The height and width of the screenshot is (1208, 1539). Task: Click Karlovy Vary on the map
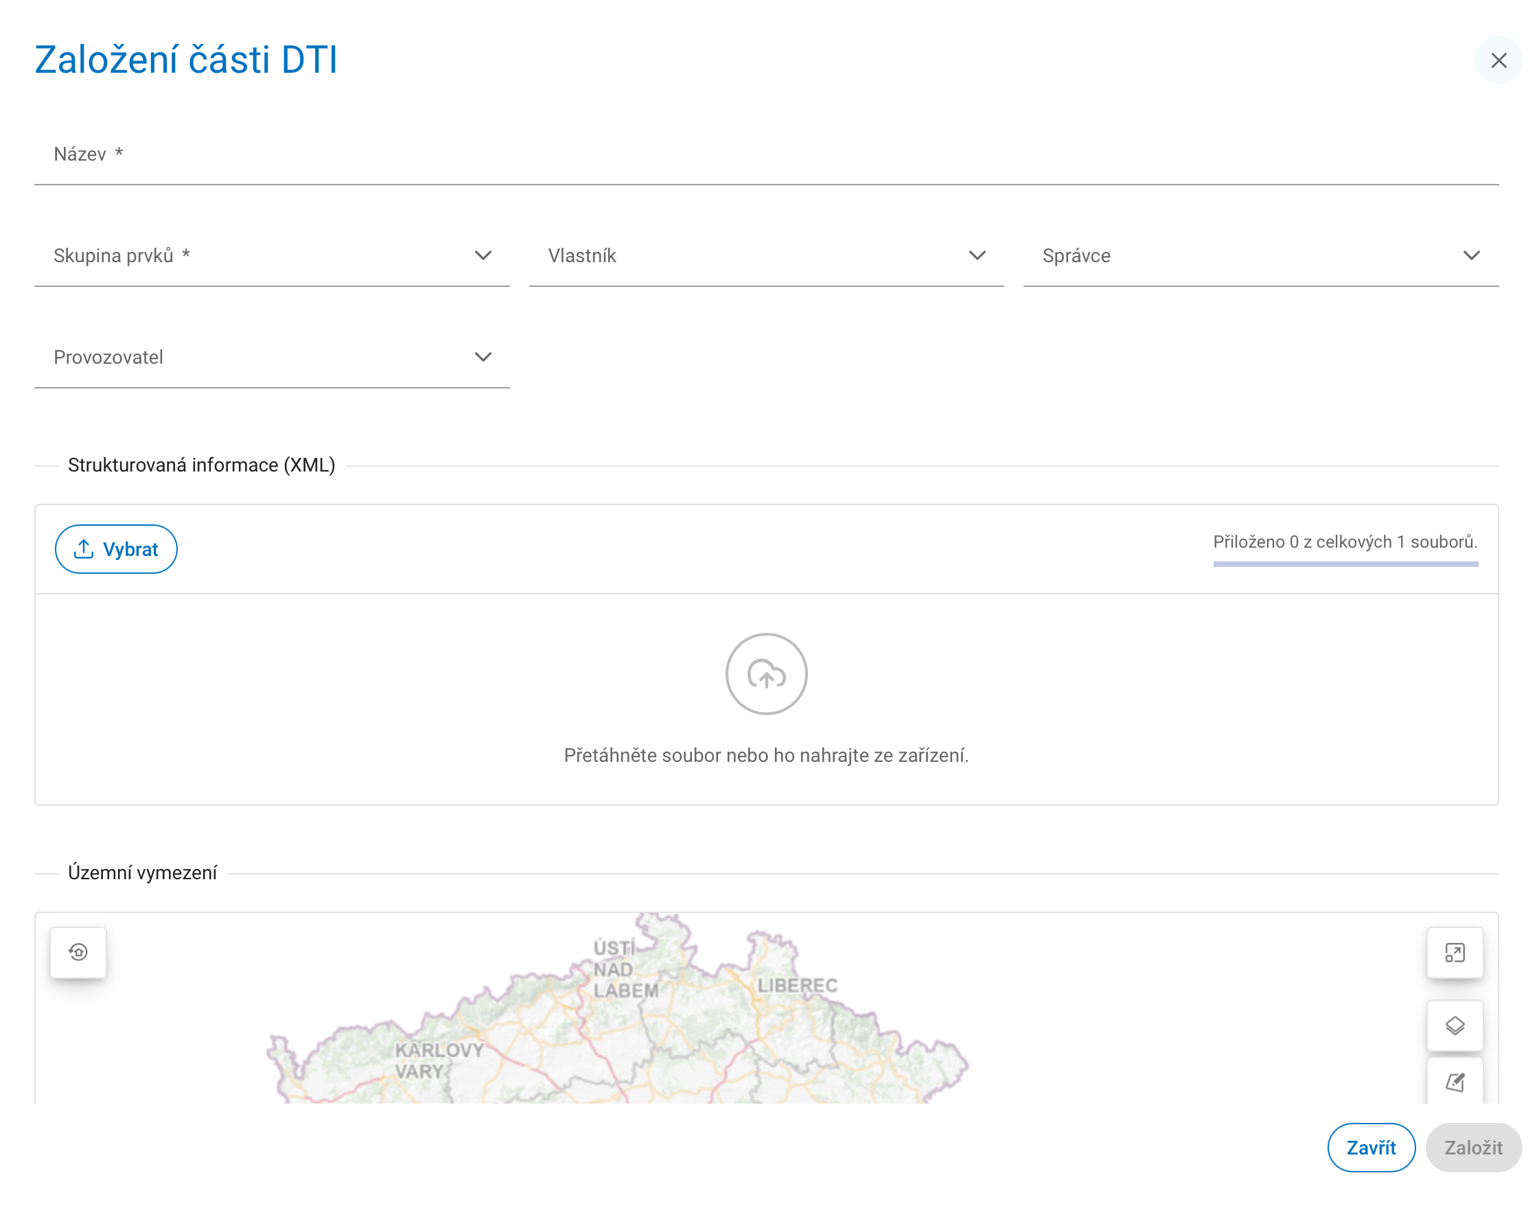(439, 1060)
